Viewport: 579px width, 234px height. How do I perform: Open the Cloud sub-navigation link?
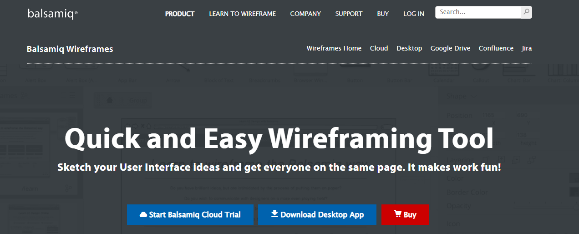[379, 48]
